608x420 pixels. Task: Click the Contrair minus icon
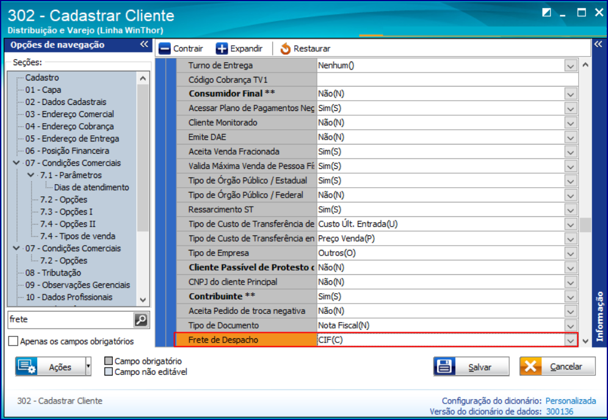point(165,49)
